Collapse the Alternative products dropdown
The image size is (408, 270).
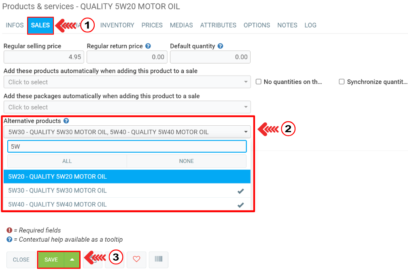click(x=245, y=132)
